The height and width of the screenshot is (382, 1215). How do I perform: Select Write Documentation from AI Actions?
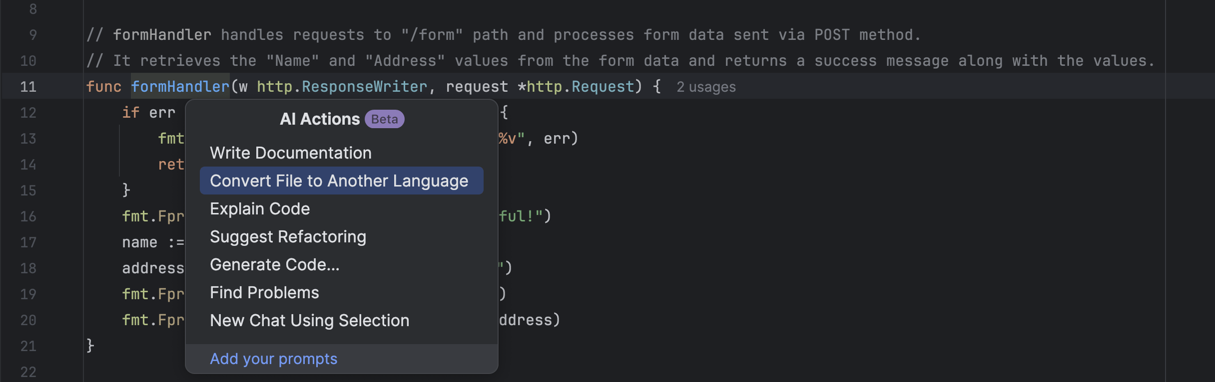coord(290,153)
